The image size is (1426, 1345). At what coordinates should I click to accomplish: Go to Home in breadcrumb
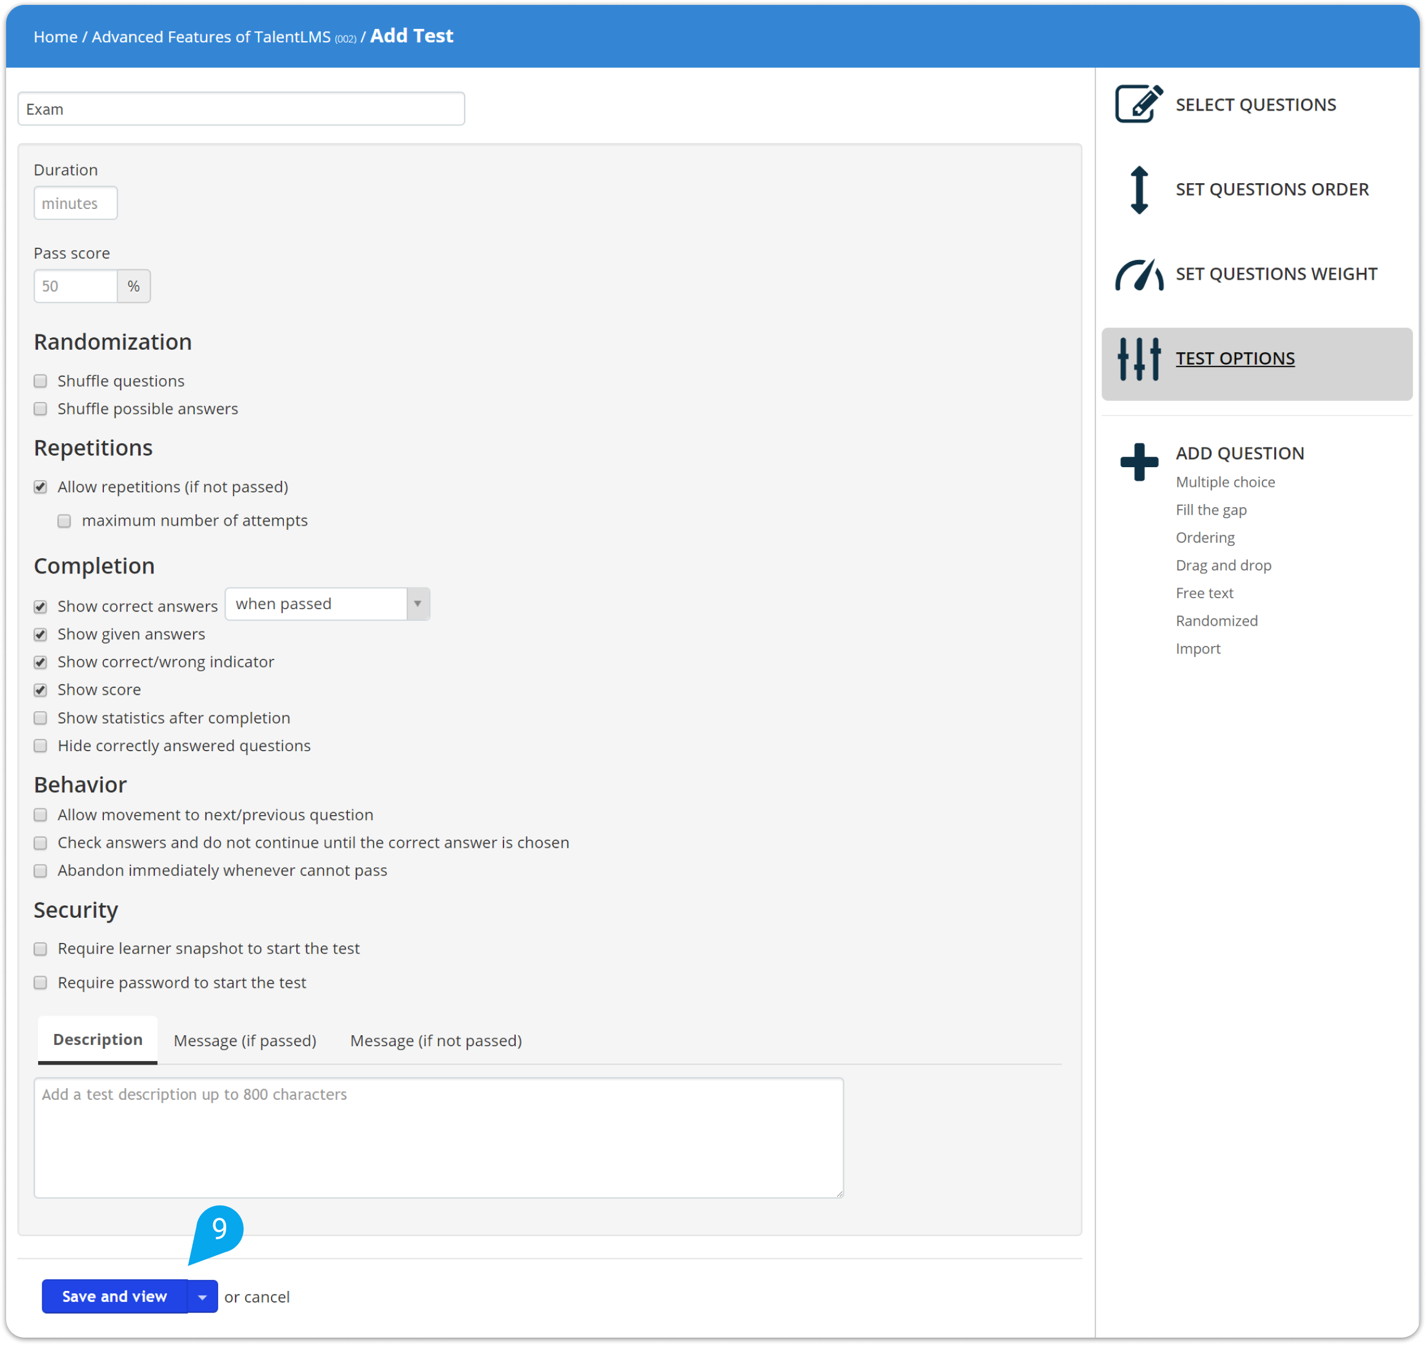(x=55, y=37)
